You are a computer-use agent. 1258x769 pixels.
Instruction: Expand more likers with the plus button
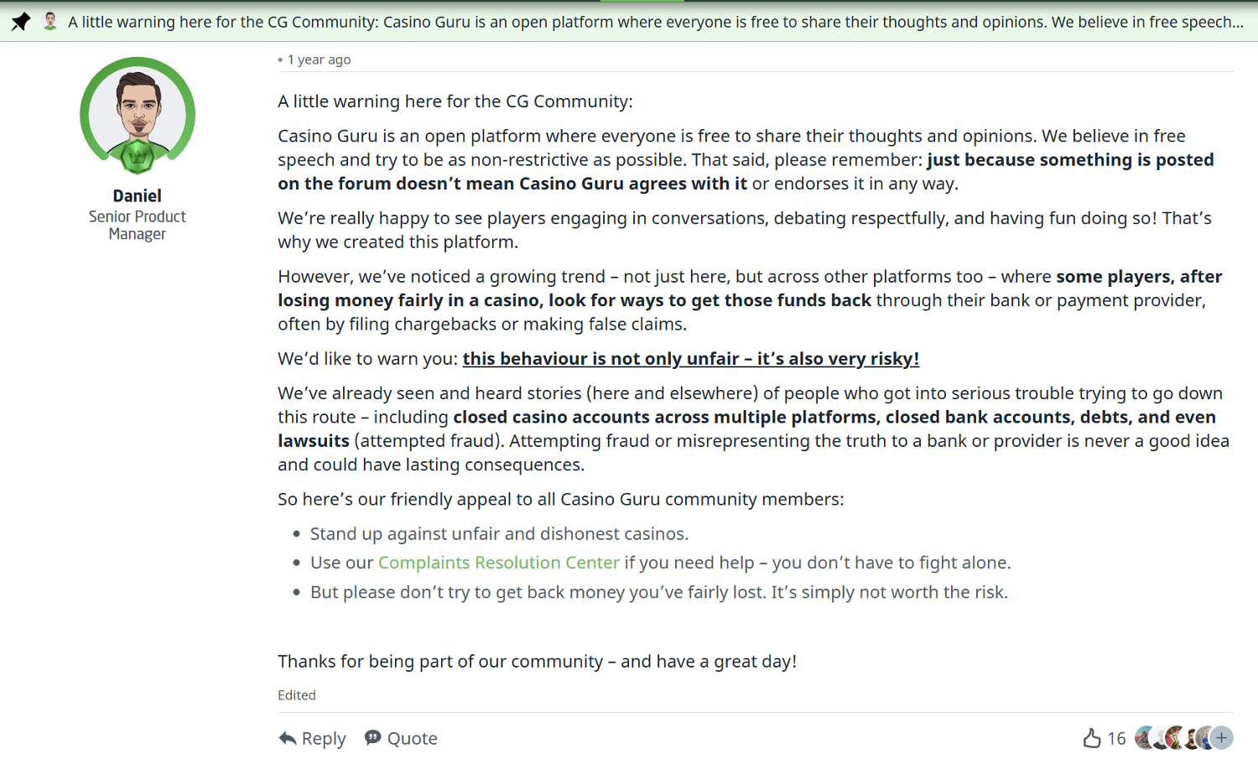1222,738
